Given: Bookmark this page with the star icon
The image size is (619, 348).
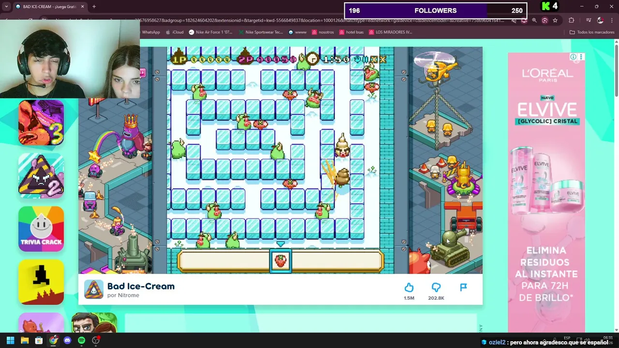Looking at the screenshot, I should [555, 20].
